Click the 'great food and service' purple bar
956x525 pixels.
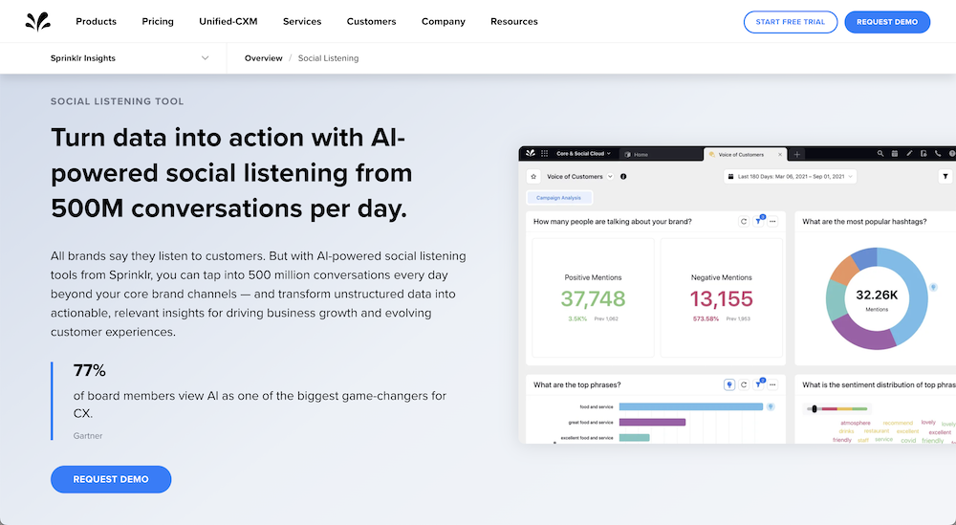tap(652, 422)
